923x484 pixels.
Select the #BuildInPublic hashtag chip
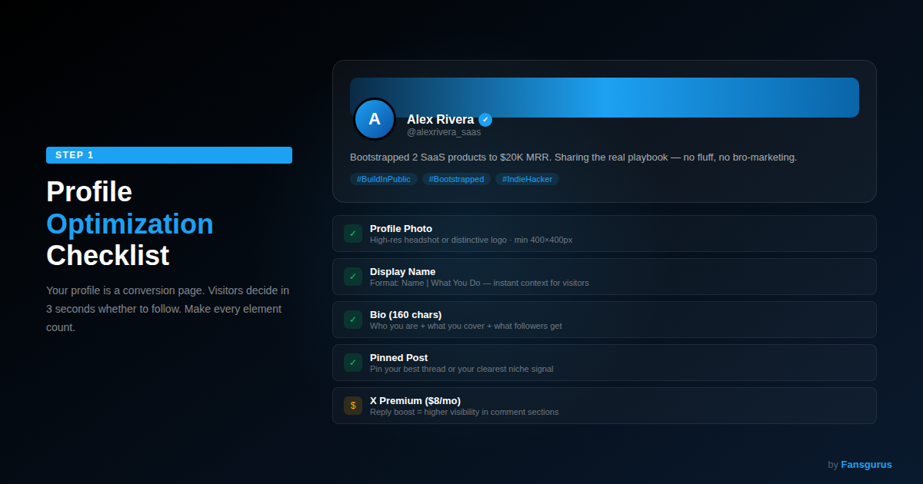coord(383,178)
